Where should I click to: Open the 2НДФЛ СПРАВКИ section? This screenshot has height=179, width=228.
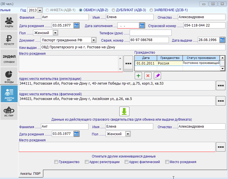pos(9,58)
